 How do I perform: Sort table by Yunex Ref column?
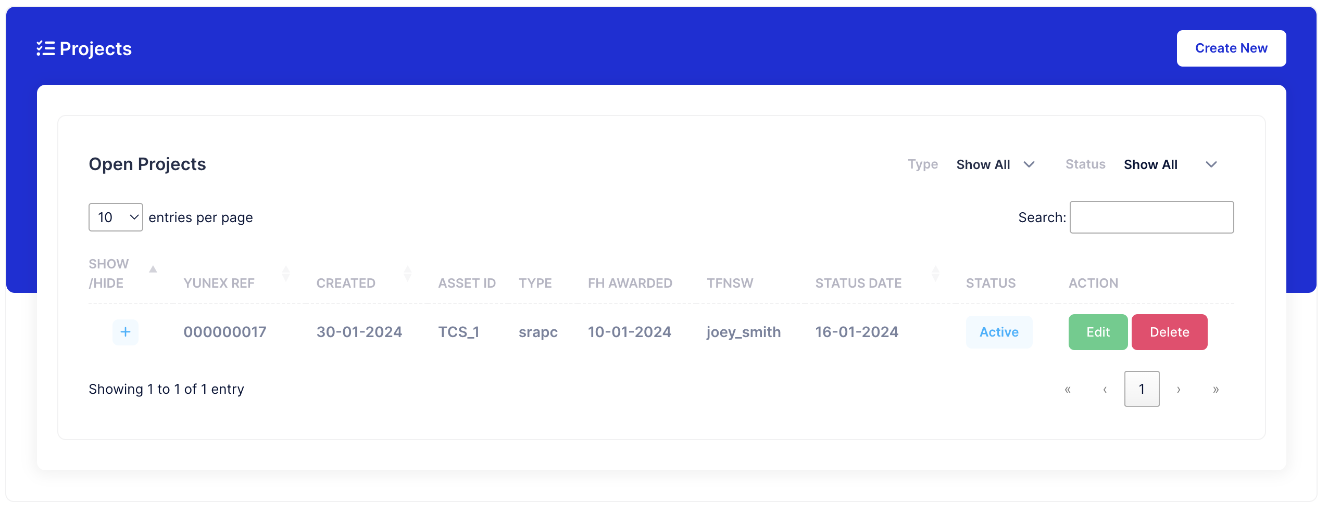pos(285,274)
